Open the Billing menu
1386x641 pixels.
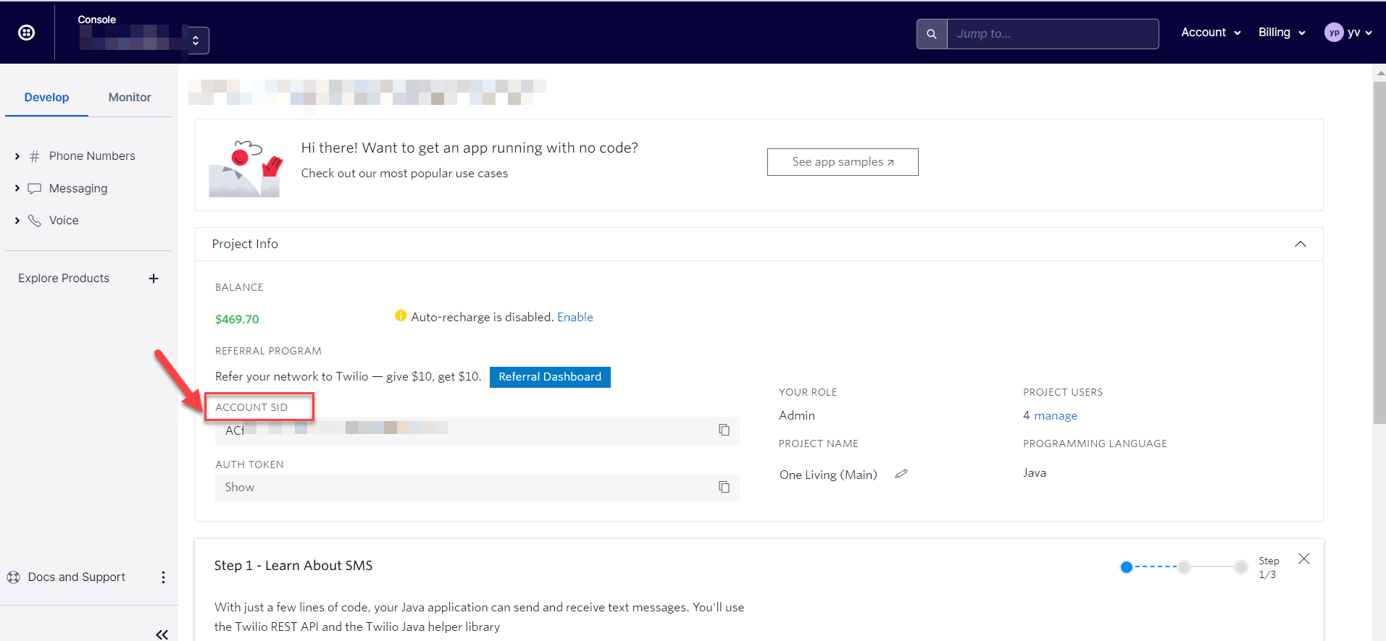(x=1282, y=33)
